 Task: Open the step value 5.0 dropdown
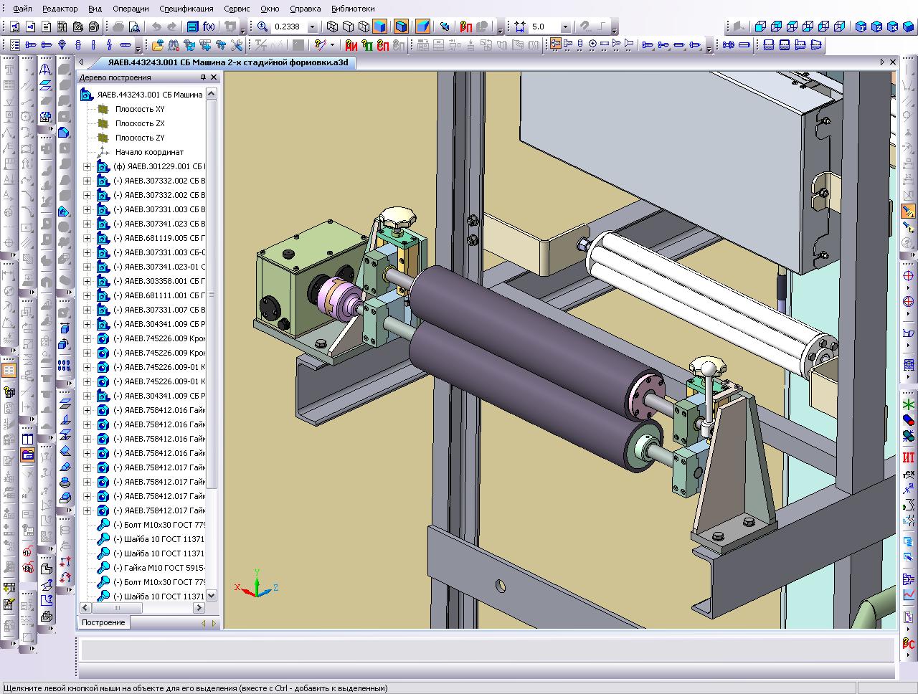(x=565, y=27)
